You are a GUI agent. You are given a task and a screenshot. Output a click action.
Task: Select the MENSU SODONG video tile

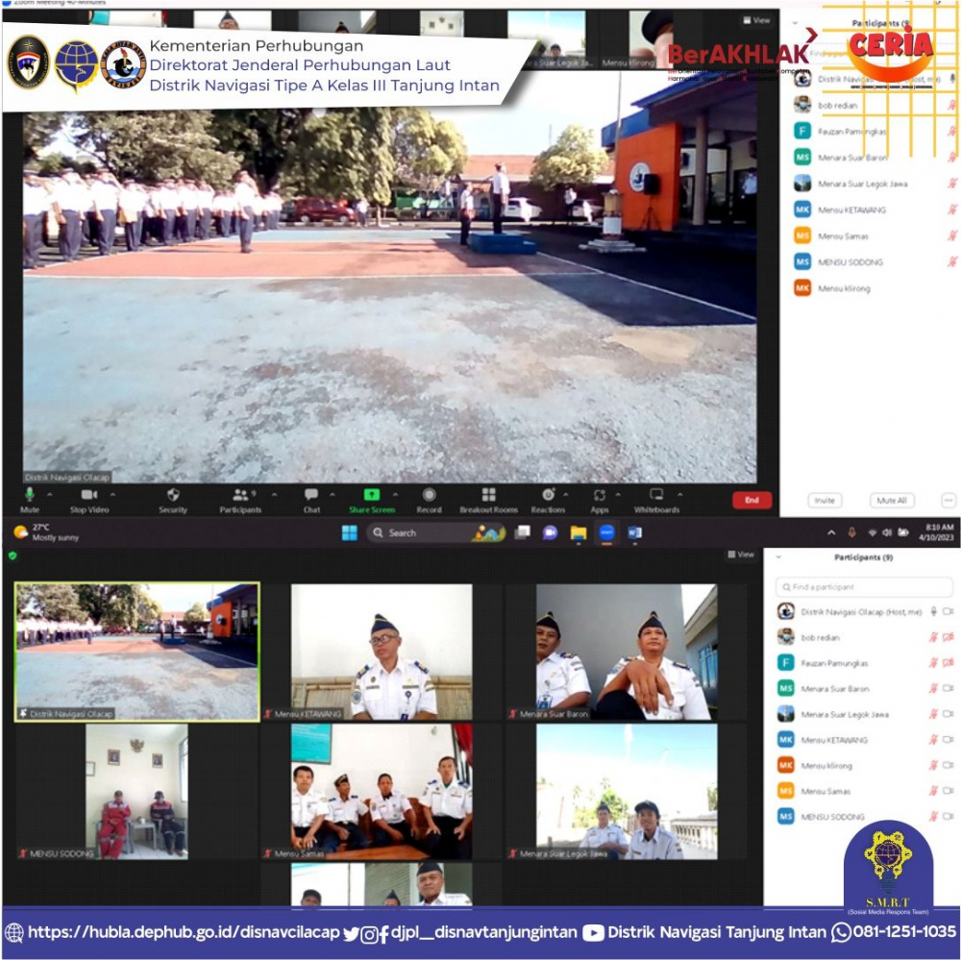click(136, 792)
